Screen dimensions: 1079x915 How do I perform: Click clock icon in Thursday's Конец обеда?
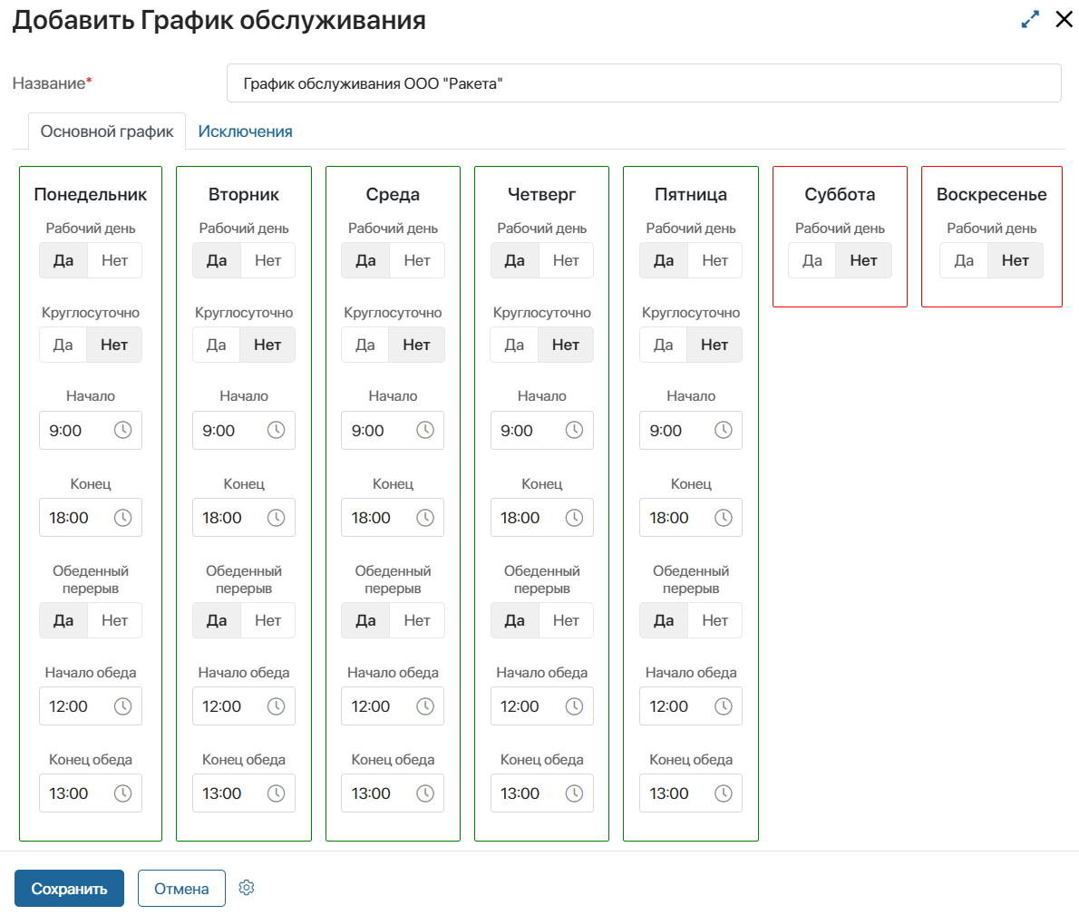(574, 793)
